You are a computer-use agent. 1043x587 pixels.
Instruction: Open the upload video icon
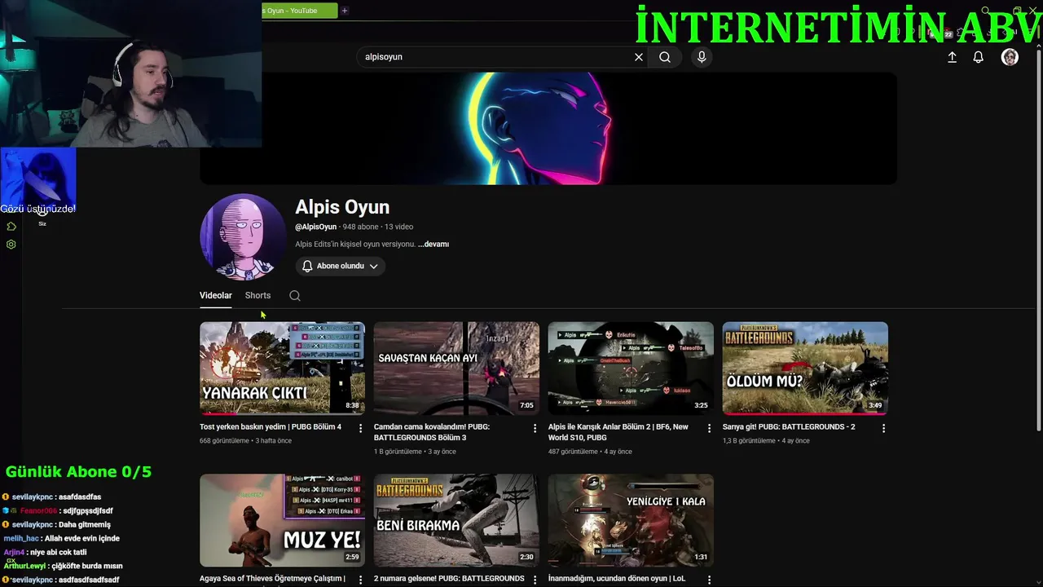click(952, 57)
